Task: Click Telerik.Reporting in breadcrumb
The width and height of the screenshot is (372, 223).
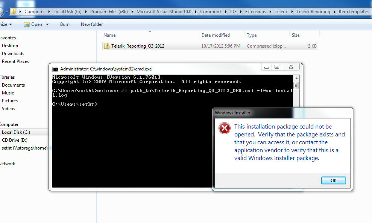Action: coord(313,12)
